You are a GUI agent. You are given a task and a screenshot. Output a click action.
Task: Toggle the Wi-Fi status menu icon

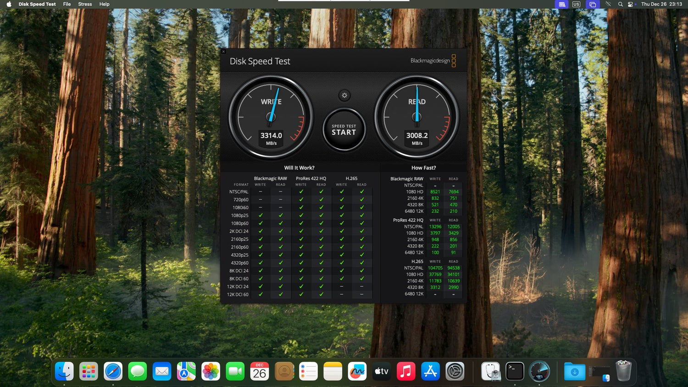pos(608,4)
